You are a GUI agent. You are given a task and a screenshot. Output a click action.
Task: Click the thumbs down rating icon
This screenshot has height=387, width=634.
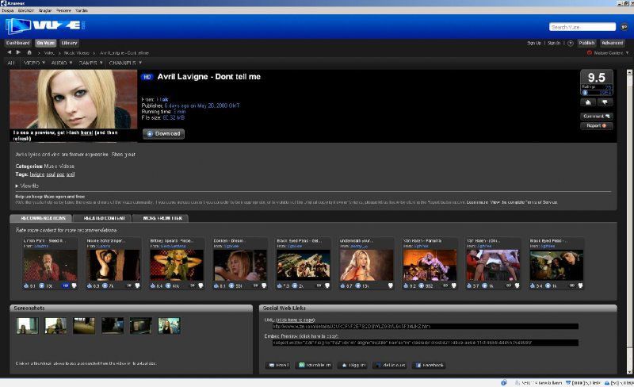(x=605, y=102)
